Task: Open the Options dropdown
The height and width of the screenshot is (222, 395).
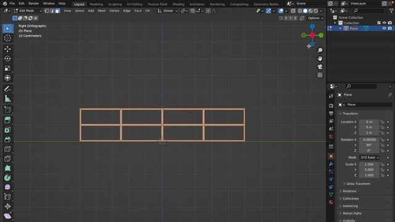Action: coord(315,18)
